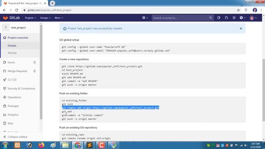The width and height of the screenshot is (265, 149).
Task: Click the CI / CD rocket icon
Action: click(x=5, y=80)
